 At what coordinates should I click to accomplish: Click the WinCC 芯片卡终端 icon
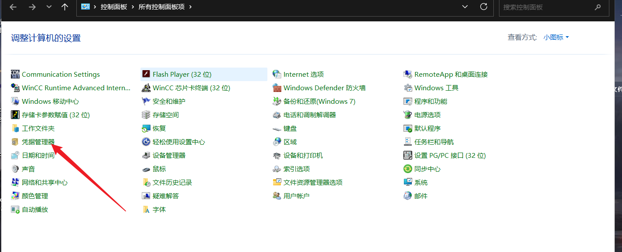coord(146,88)
